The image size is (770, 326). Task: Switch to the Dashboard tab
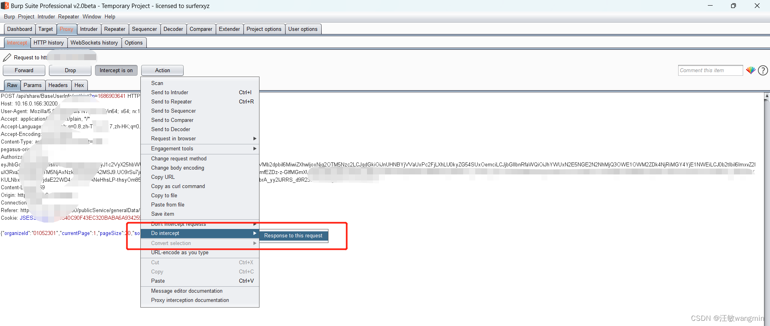pyautogui.click(x=20, y=29)
